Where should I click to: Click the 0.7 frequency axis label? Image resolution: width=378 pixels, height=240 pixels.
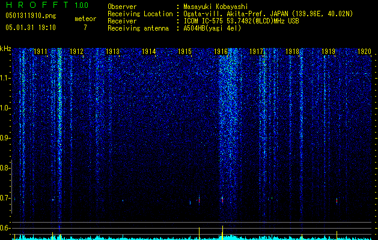click(5, 198)
